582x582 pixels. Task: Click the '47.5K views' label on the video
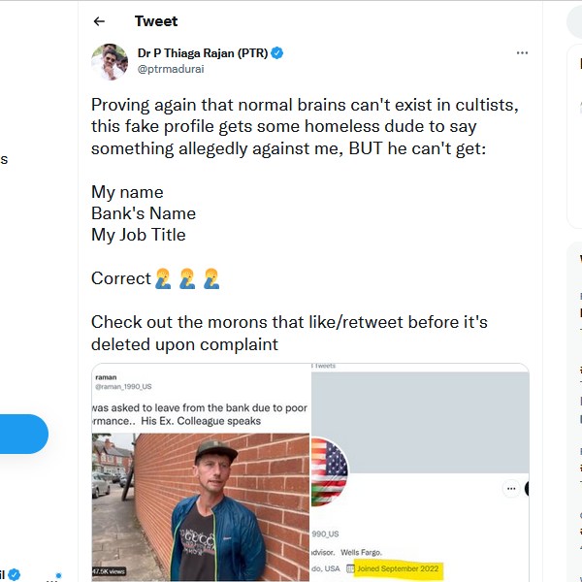[112, 571]
